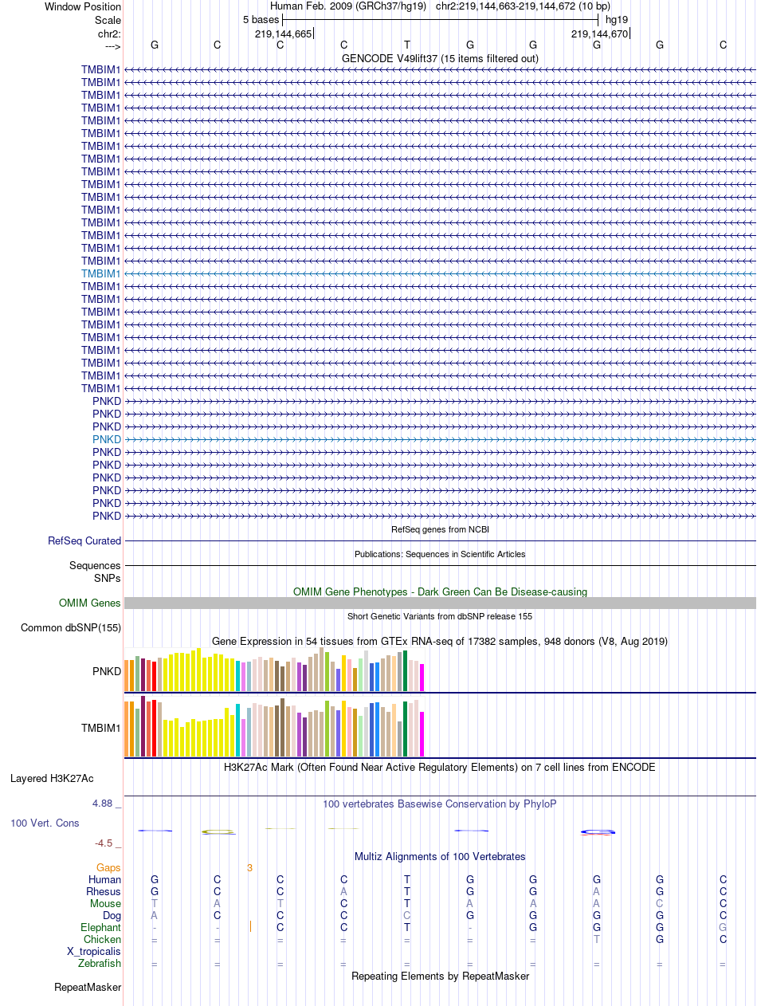The width and height of the screenshot is (757, 1006).
Task: Click the 219,144,665 coordinate marker
Action: coord(284,33)
